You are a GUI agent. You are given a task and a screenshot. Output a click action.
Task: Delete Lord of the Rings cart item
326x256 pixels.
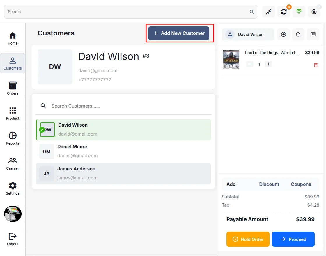[x=316, y=65]
